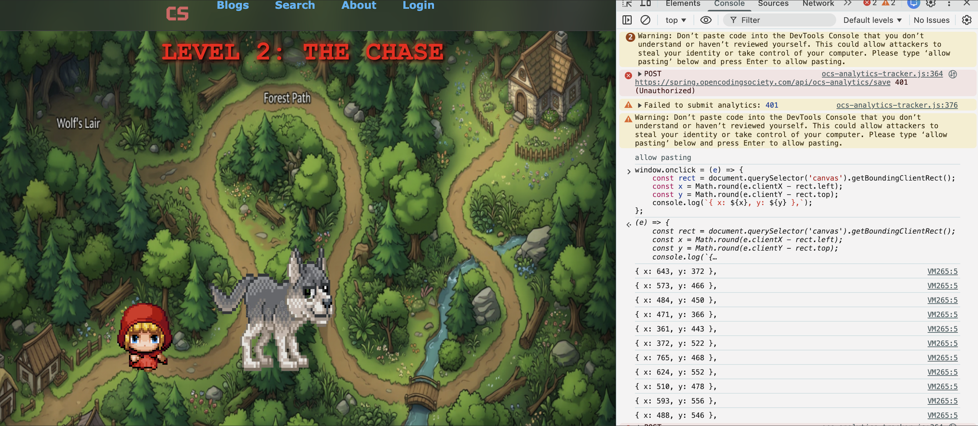Viewport: 978px width, 426px height.
Task: Open the Elements tab
Action: tap(682, 3)
